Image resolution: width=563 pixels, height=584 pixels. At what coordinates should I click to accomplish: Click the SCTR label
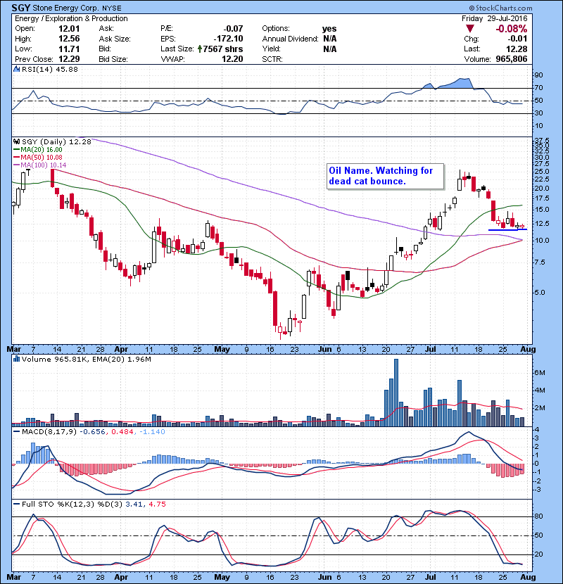coord(272,59)
